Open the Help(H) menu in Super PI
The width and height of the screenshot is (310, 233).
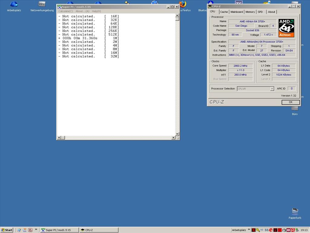pos(97,11)
